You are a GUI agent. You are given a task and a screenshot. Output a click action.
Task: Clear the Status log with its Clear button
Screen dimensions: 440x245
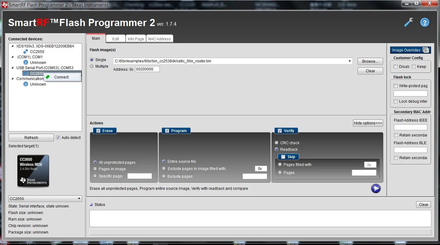coord(423,204)
